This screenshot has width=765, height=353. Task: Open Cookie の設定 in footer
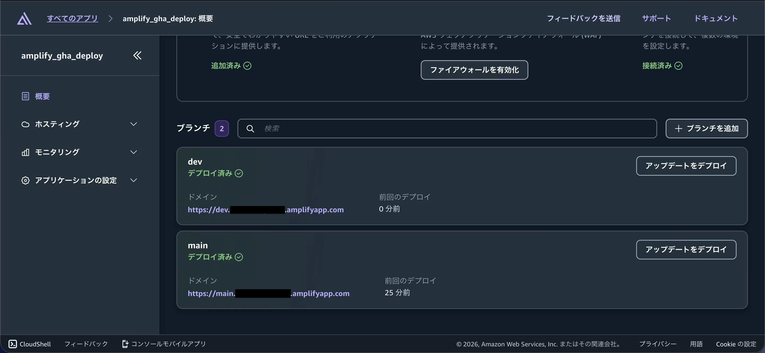(x=736, y=344)
